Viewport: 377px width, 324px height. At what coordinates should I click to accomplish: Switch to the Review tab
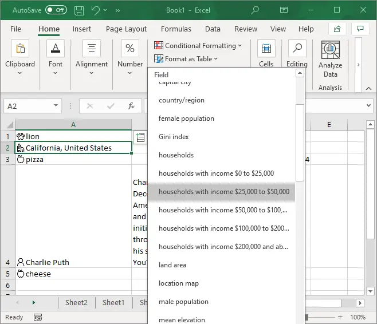(246, 29)
